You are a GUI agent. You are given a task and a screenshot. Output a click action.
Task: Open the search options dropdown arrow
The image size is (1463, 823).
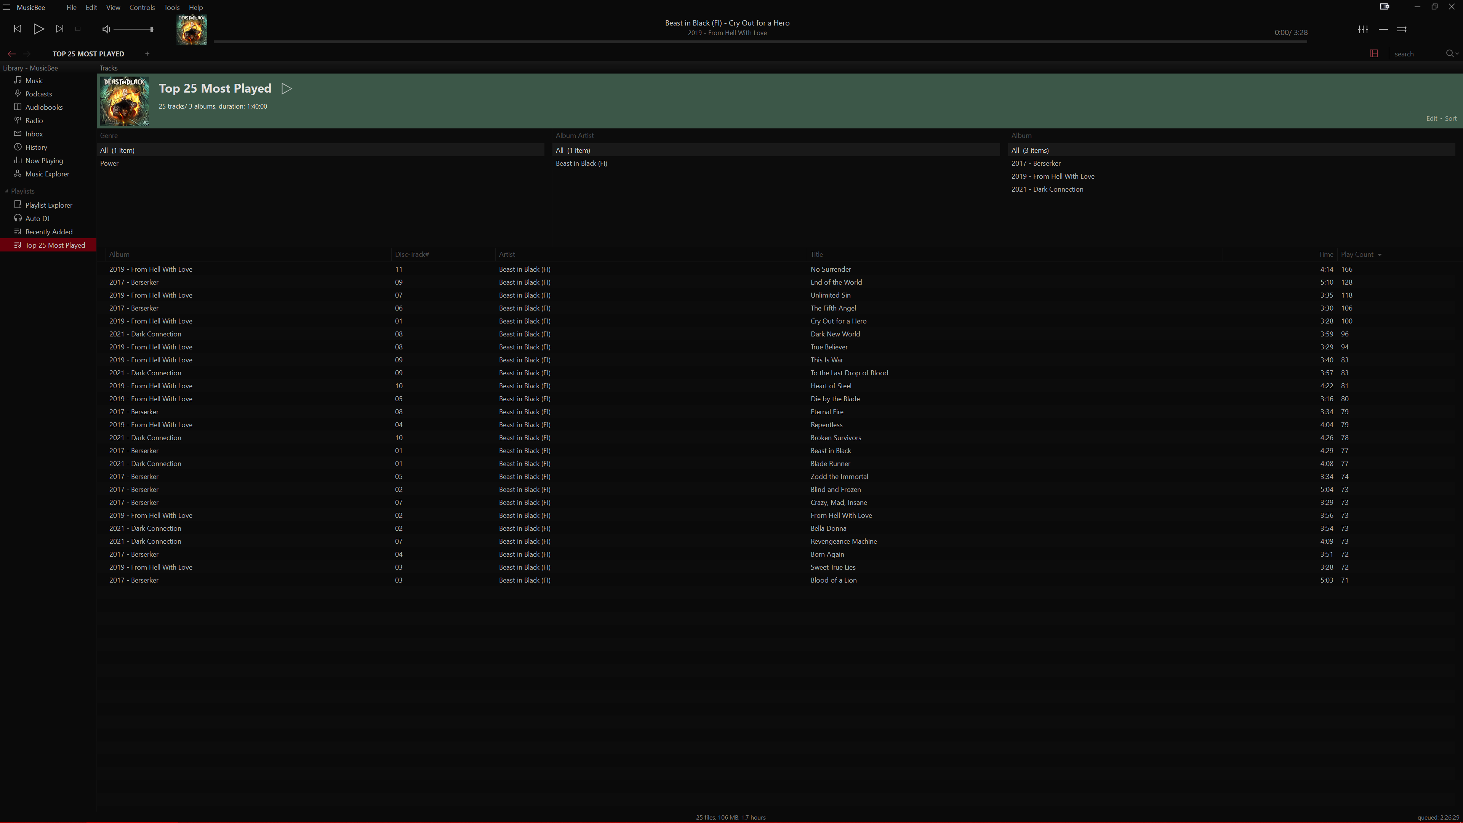coord(1457,53)
